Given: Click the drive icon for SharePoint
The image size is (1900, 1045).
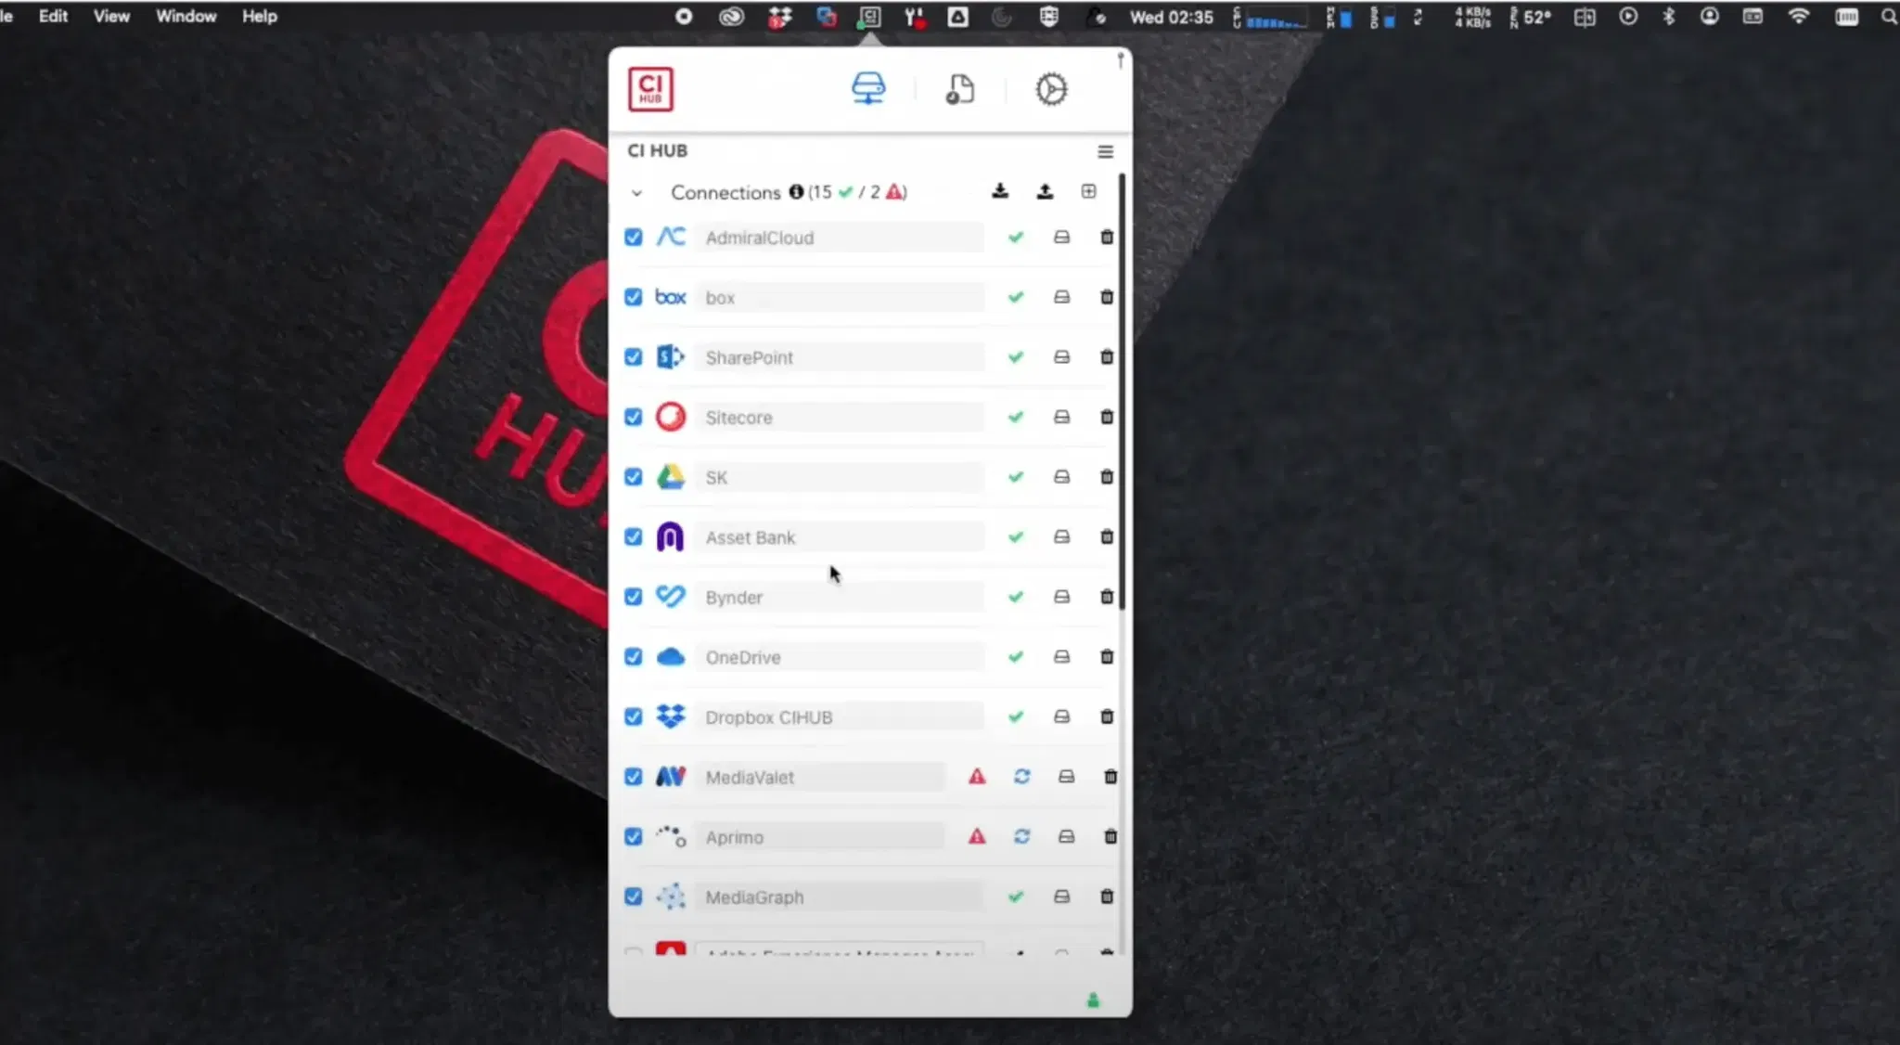Looking at the screenshot, I should [1062, 357].
